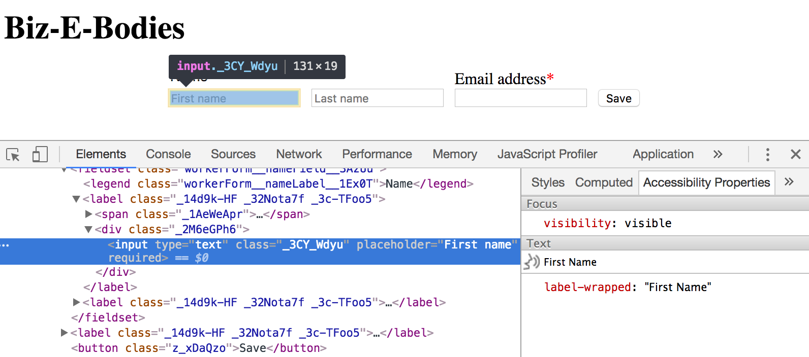
Task: Click the Focus section header
Action: point(665,204)
